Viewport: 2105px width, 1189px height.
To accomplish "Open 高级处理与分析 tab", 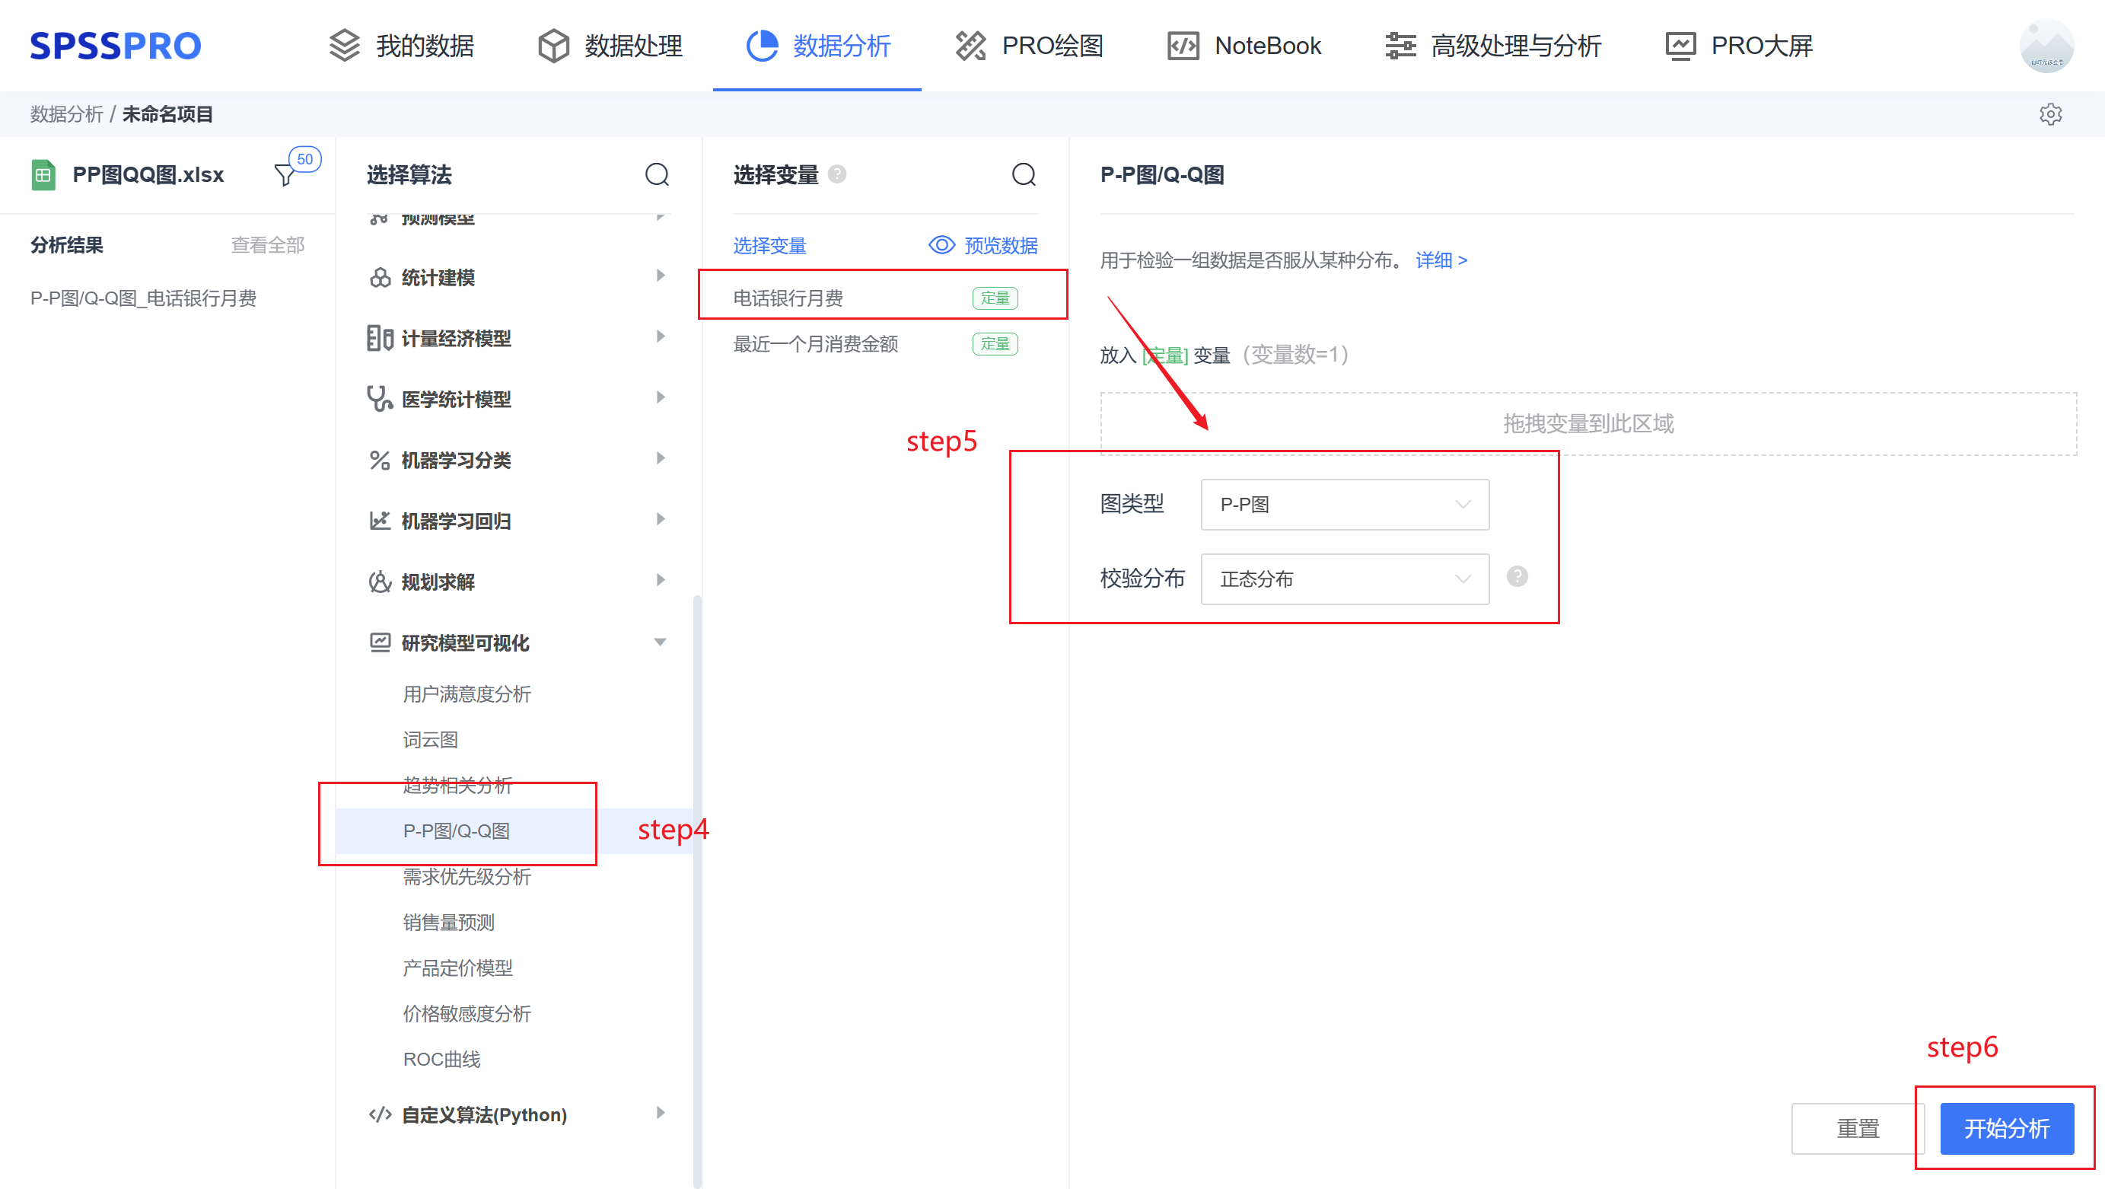I will point(1493,46).
